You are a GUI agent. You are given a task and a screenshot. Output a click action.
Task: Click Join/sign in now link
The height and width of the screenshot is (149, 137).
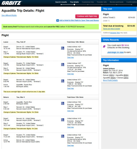coord(115,52)
